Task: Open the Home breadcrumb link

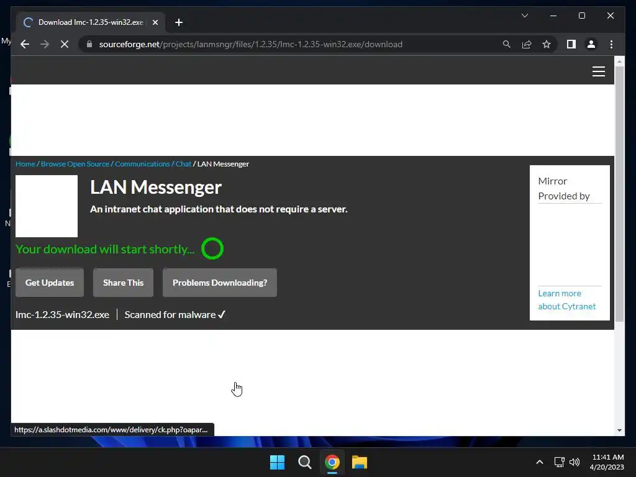Action: pyautogui.click(x=25, y=164)
